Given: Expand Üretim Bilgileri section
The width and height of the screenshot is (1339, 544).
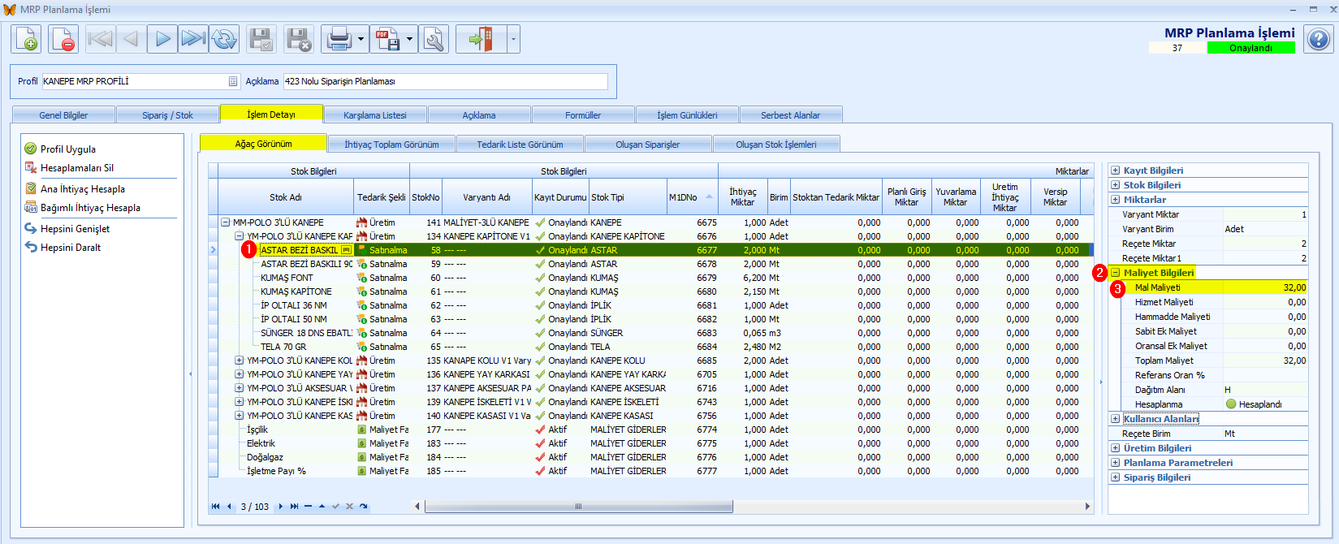Looking at the screenshot, I should (1116, 448).
